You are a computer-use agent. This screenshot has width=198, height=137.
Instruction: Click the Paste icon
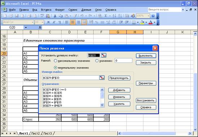tap(66, 16)
